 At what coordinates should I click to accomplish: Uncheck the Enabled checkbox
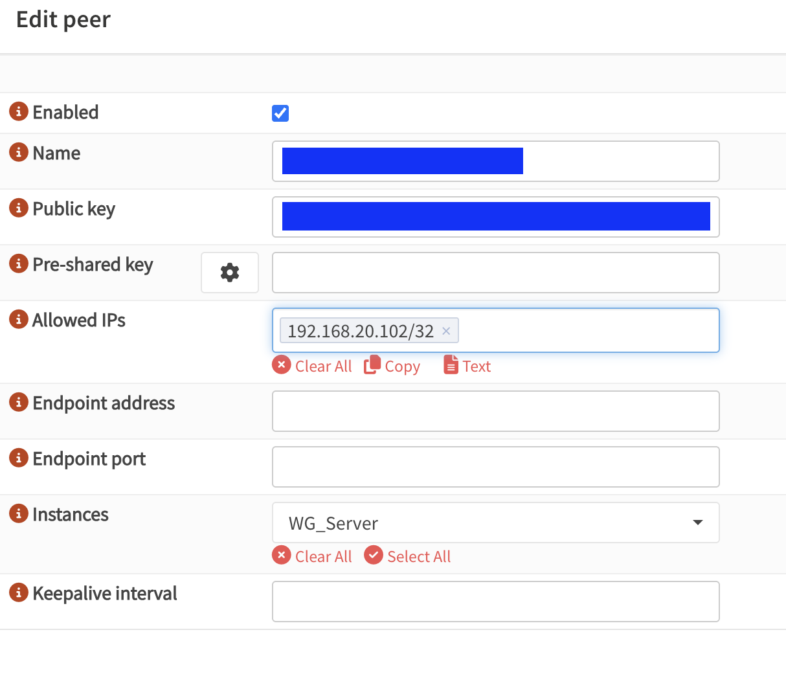280,113
